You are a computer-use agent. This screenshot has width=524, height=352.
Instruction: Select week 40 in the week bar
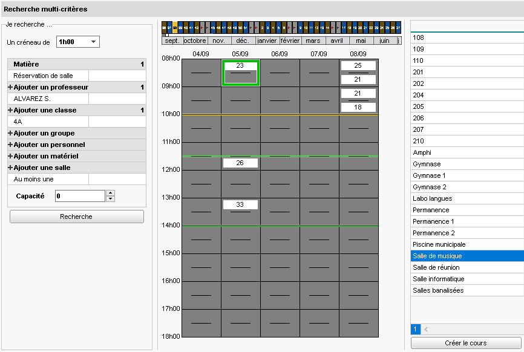[x=186, y=27]
